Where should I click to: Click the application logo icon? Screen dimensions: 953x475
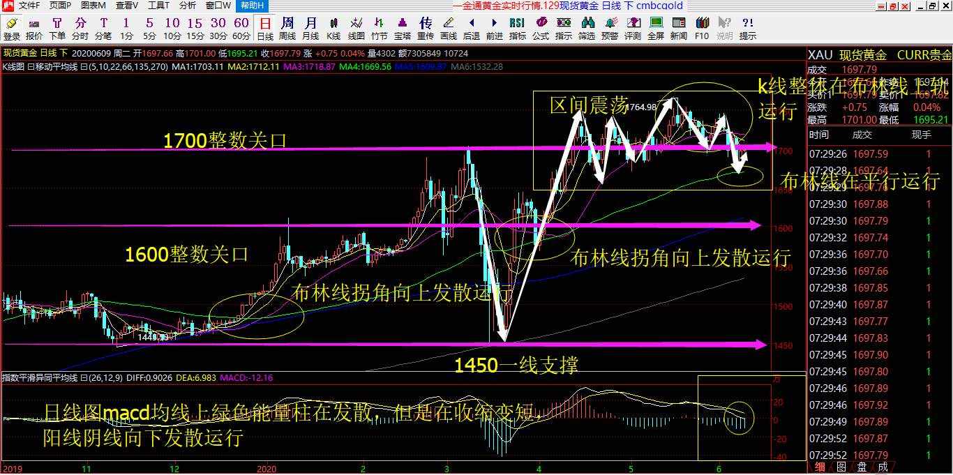pos(8,6)
